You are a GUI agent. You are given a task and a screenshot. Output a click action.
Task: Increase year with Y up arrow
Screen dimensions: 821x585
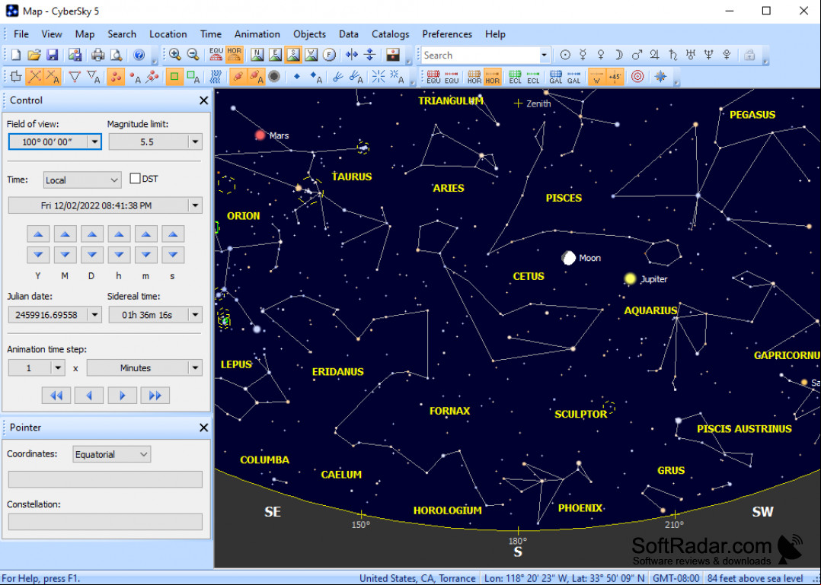tap(38, 234)
